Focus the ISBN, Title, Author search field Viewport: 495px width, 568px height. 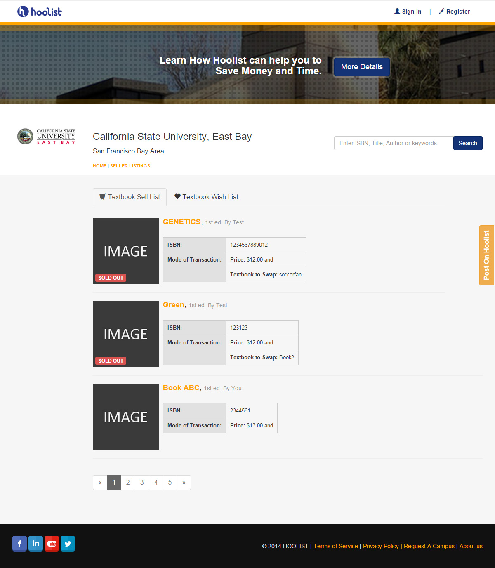pos(394,143)
